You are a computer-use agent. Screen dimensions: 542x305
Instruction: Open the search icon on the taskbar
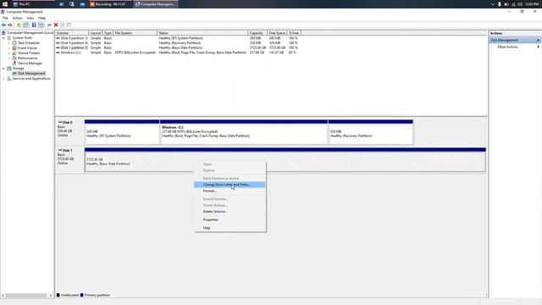click(71, 4)
